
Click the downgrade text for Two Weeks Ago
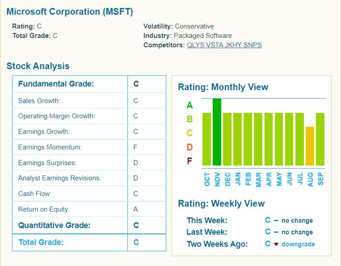point(298,244)
